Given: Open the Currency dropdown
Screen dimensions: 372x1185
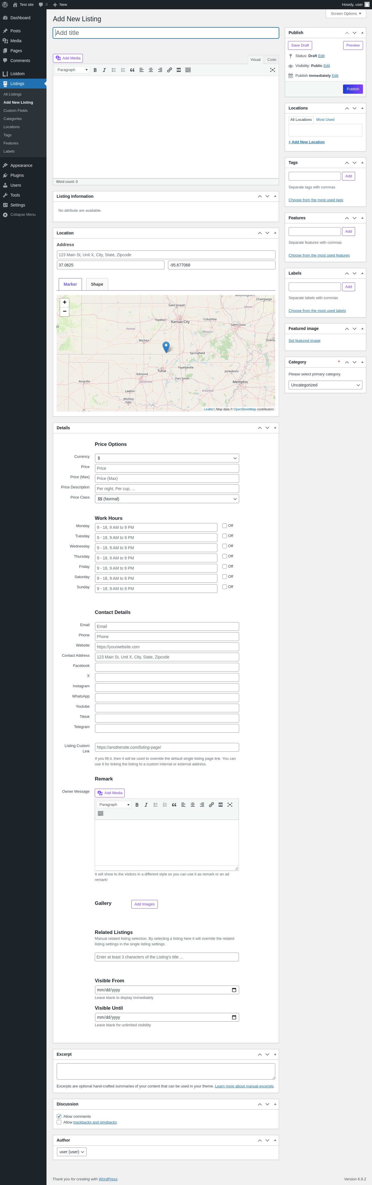Looking at the screenshot, I should [x=167, y=458].
